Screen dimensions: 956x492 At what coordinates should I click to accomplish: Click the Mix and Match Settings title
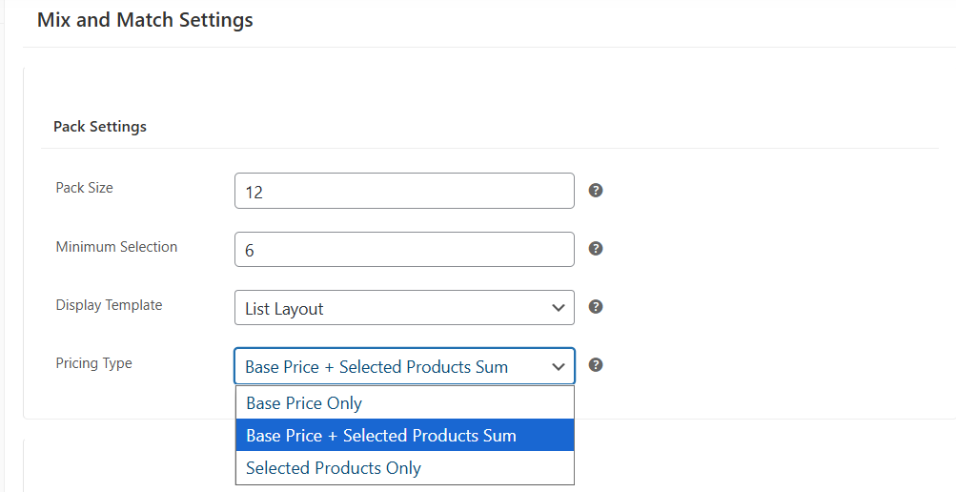(145, 20)
